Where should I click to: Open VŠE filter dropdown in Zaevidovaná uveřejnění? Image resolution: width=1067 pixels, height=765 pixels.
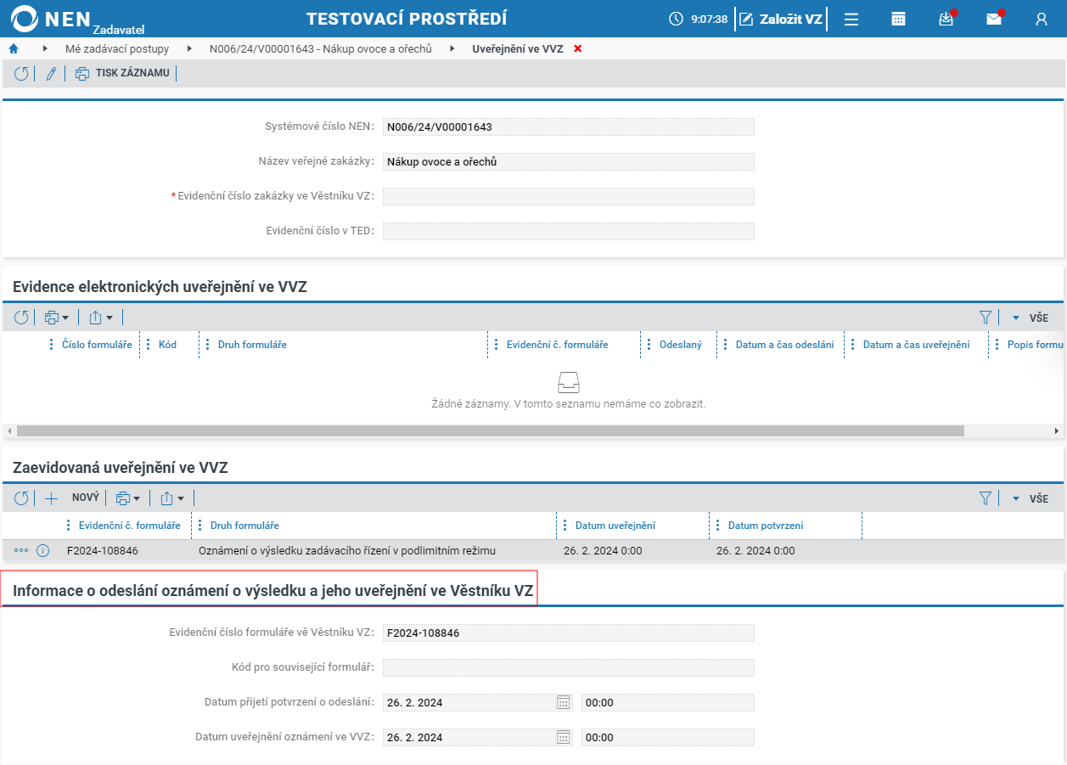(x=1030, y=499)
